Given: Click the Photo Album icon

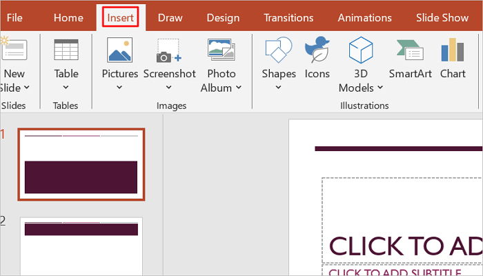Looking at the screenshot, I should [221, 50].
